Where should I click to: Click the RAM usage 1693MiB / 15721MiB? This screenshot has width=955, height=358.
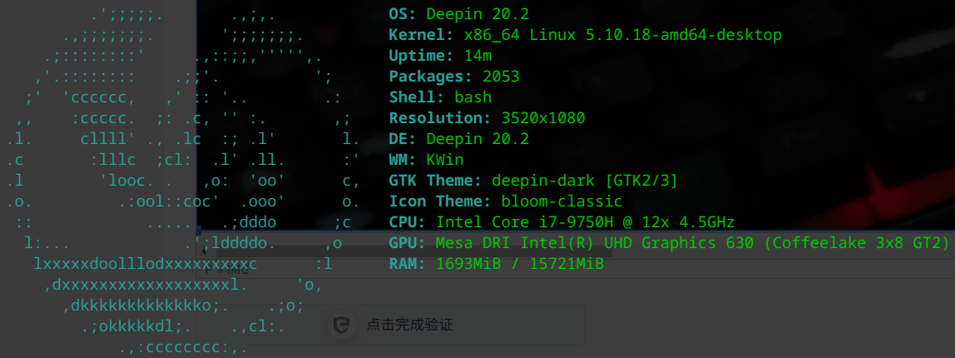(520, 264)
